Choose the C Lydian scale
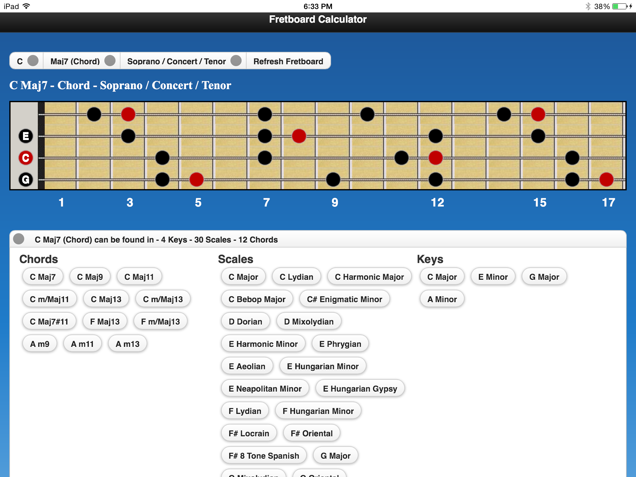This screenshot has width=636, height=477. 296,277
